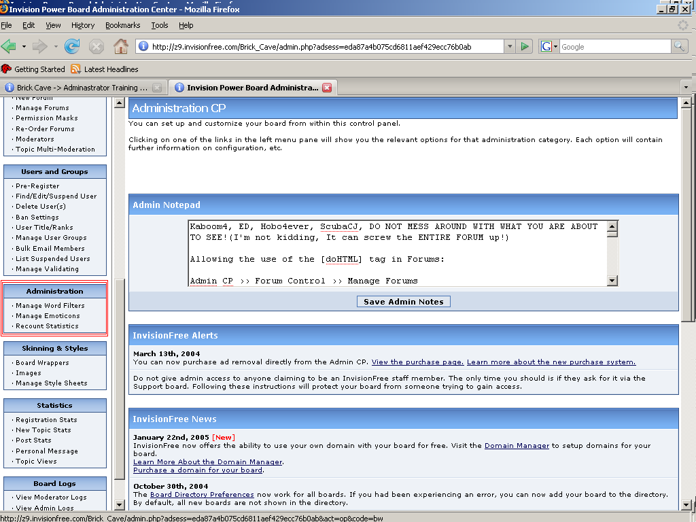Close the Invision Power Board tab

tap(327, 88)
